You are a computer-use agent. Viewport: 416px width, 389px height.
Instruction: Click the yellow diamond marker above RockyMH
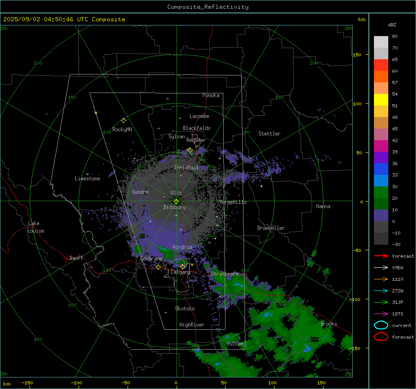[x=123, y=121]
